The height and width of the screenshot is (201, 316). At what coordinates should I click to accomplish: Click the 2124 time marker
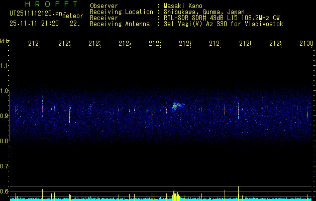[125, 44]
